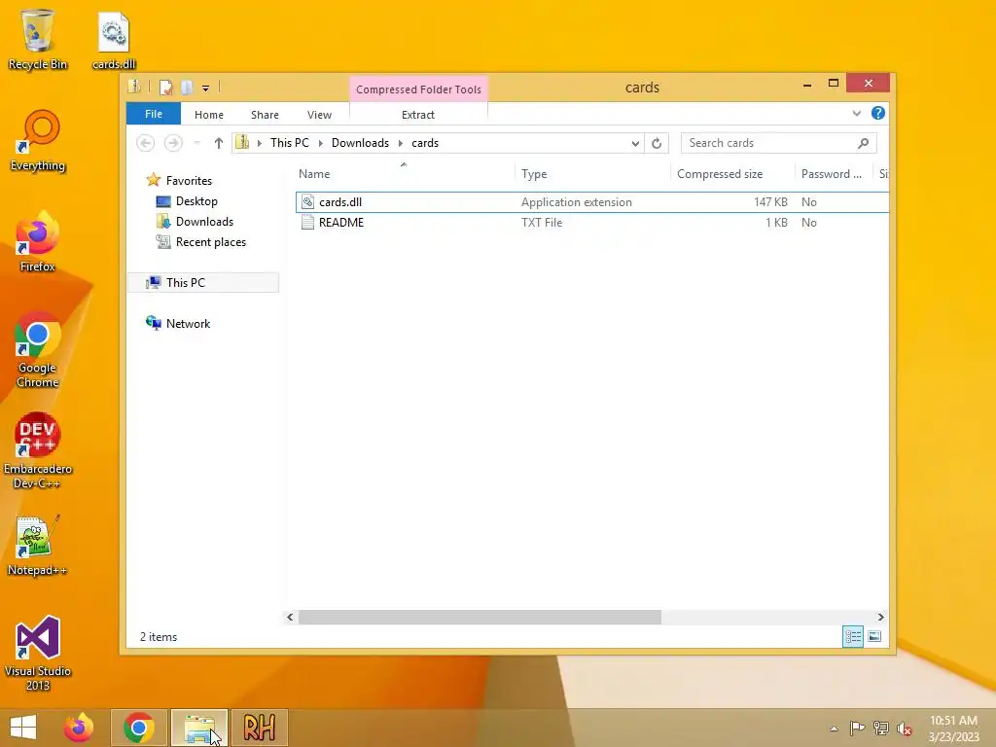Click the arrow before This PC in address bar
Image resolution: width=996 pixels, height=747 pixels.
[259, 144]
